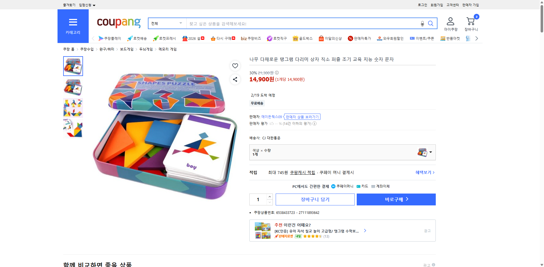Click the info icon next to 판매자 평가
The height and width of the screenshot is (267, 544).
tap(314, 123)
